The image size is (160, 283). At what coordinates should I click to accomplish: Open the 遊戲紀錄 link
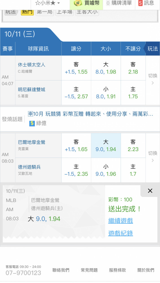120,233
